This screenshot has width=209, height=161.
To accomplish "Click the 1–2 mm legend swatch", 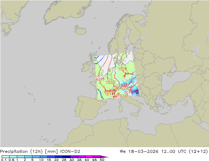I will click(x=21, y=157).
